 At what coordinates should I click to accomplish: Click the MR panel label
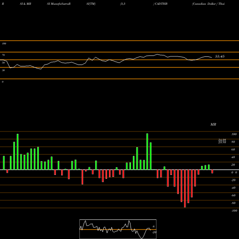pos(213,124)
